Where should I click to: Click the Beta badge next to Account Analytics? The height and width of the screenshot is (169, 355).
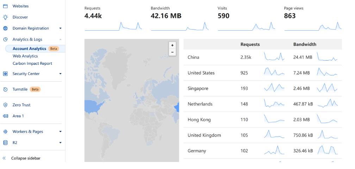click(54, 49)
